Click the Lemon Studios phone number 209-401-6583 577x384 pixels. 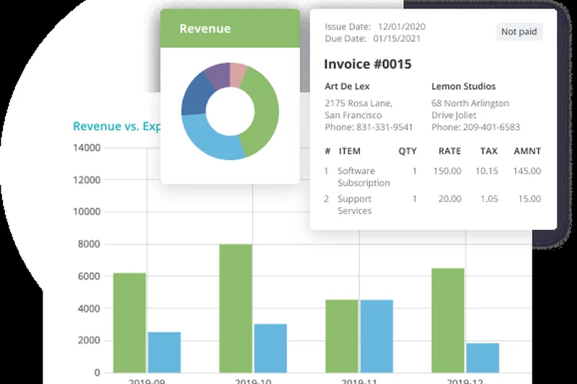(x=475, y=128)
